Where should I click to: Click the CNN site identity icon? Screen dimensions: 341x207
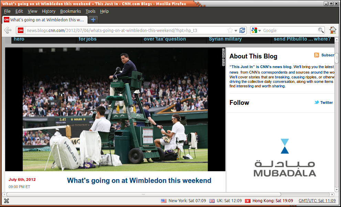[21, 30]
